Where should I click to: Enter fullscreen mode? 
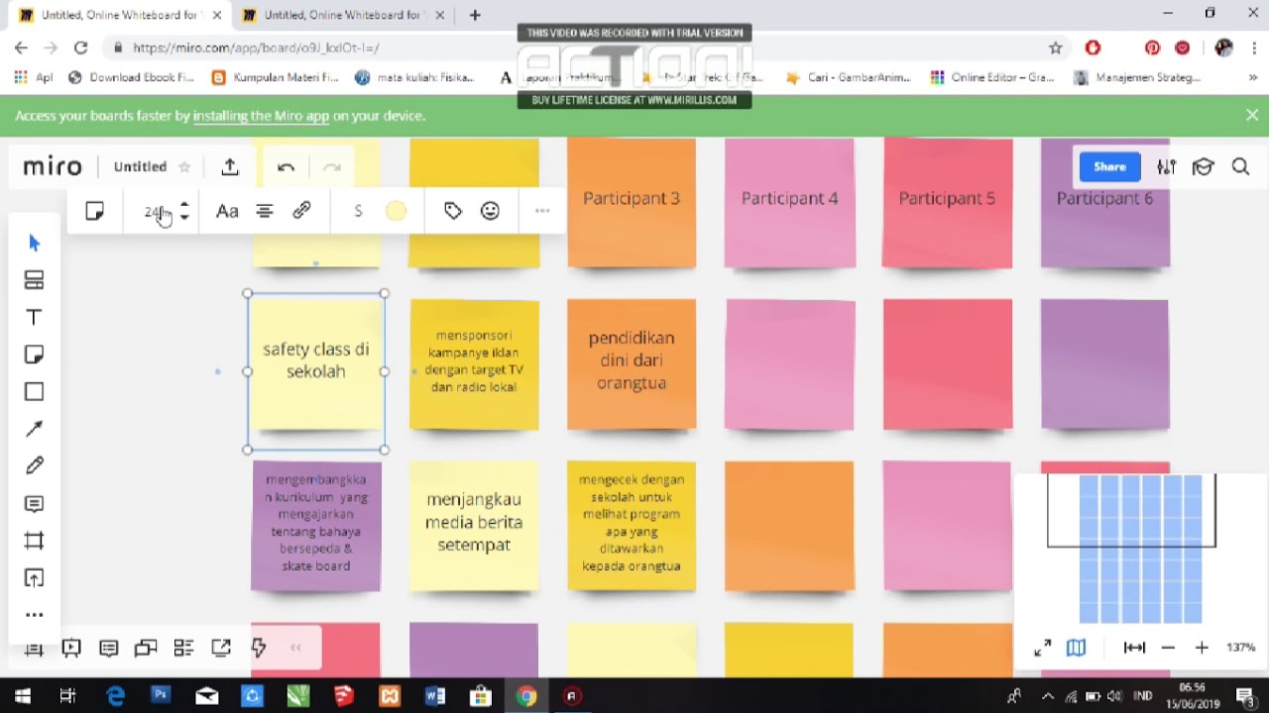1042,648
